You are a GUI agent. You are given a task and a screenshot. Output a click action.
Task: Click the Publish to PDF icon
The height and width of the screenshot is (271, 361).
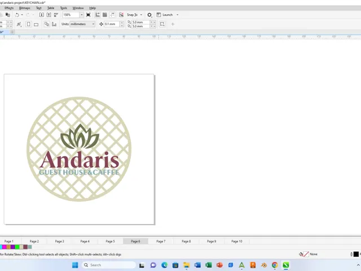[56, 15]
